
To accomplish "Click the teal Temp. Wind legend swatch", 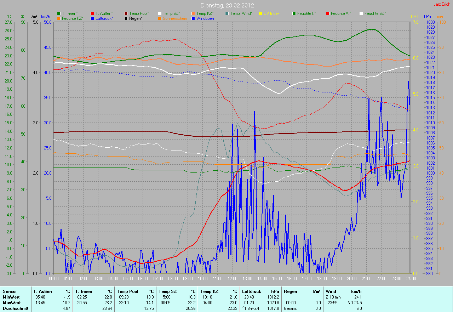I will coord(226,13).
